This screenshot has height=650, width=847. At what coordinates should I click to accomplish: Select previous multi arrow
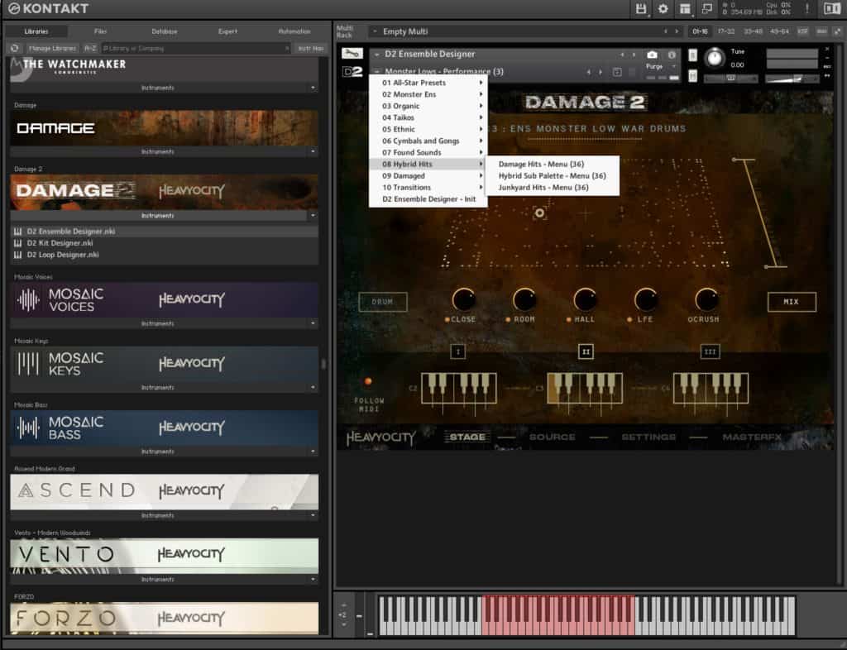(666, 31)
